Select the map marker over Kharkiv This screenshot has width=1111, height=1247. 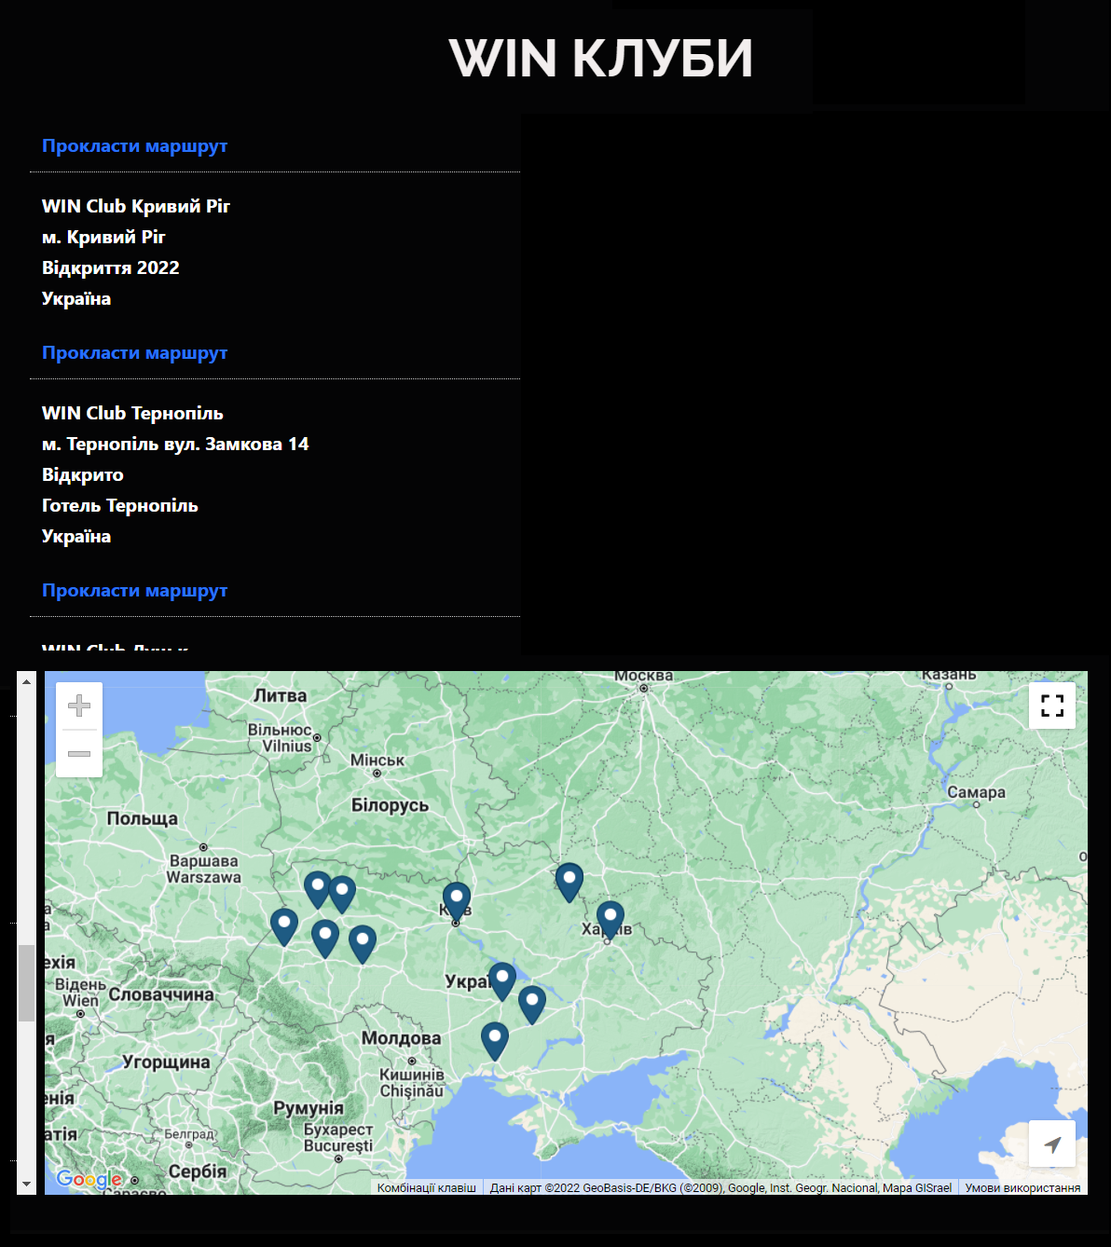pyautogui.click(x=610, y=917)
